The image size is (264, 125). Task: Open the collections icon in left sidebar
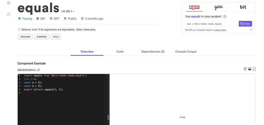[x=9, y=14]
